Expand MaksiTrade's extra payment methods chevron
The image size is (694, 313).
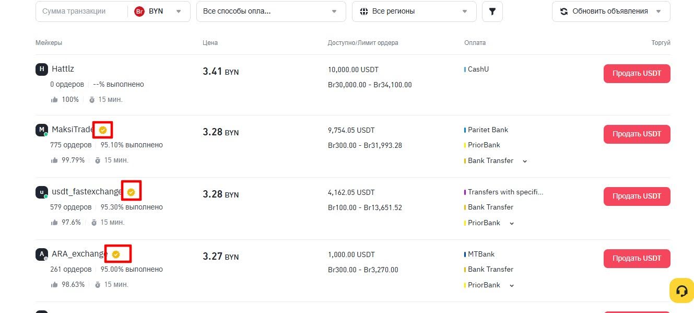tap(525, 161)
